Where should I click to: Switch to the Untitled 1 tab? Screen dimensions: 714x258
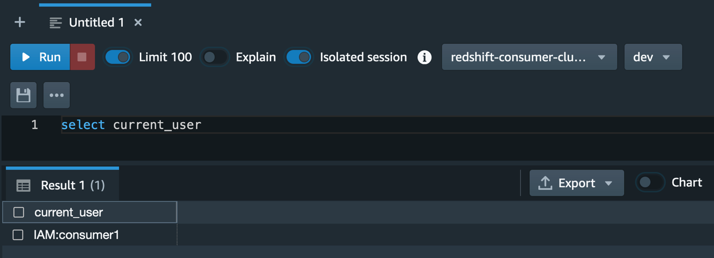(95, 22)
